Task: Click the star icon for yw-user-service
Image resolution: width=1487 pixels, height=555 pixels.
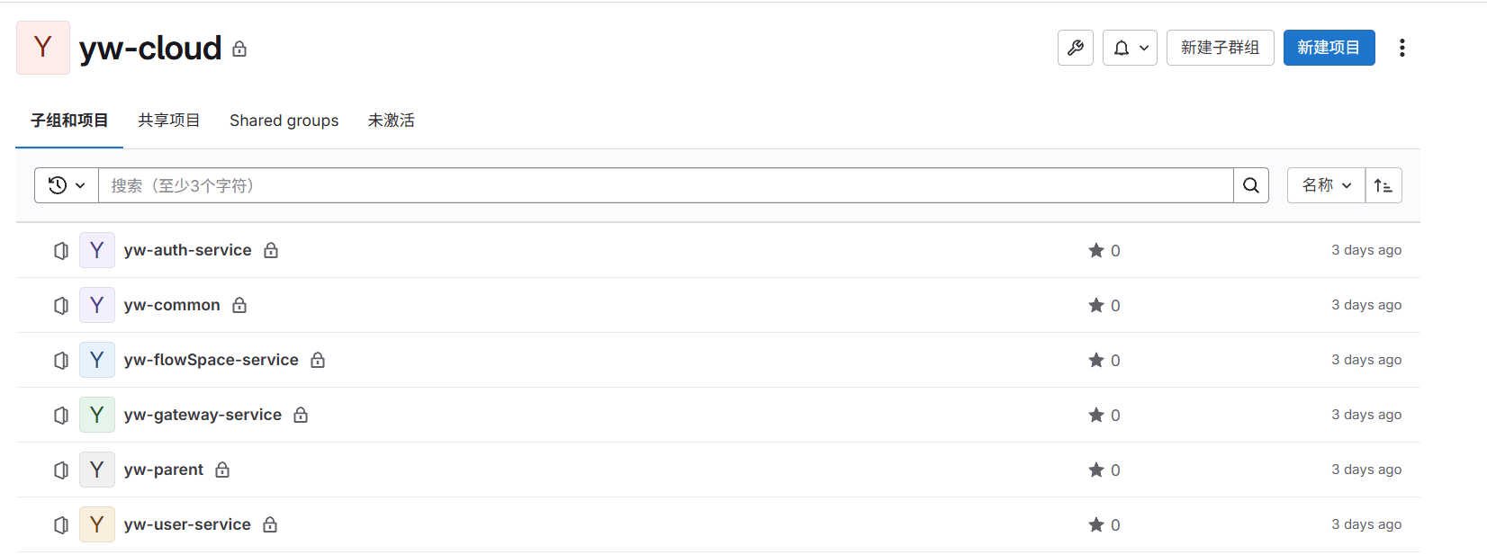Action: 1096,524
